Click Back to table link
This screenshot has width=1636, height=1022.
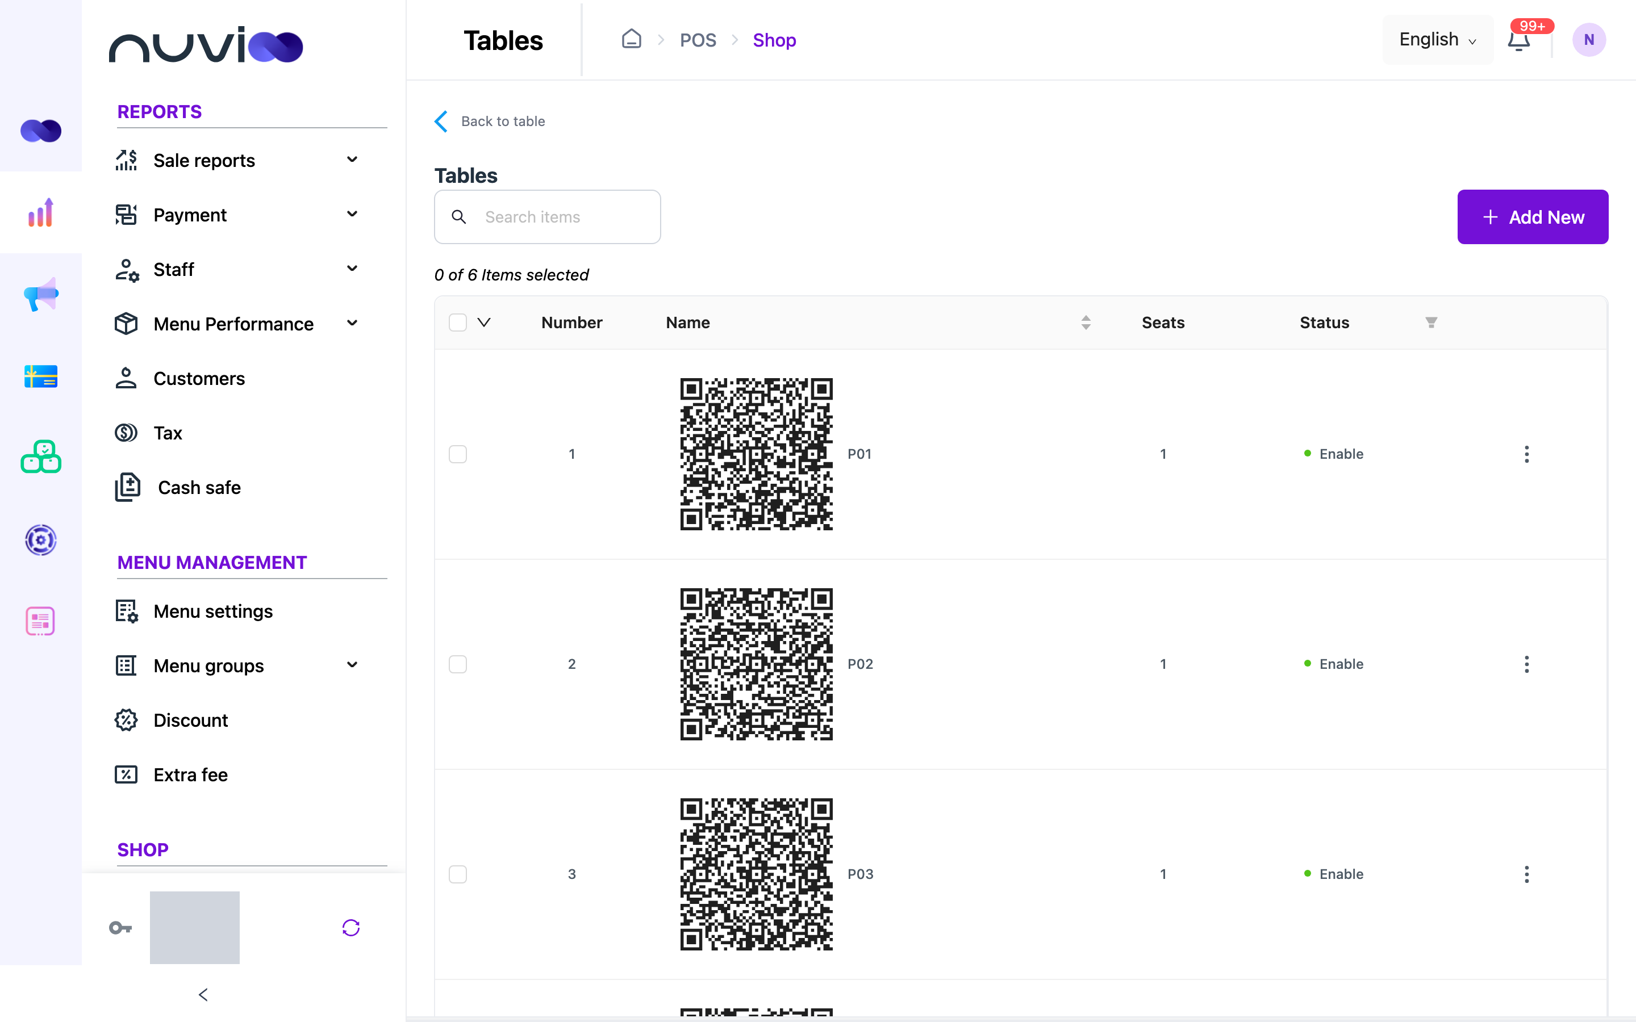(502, 122)
